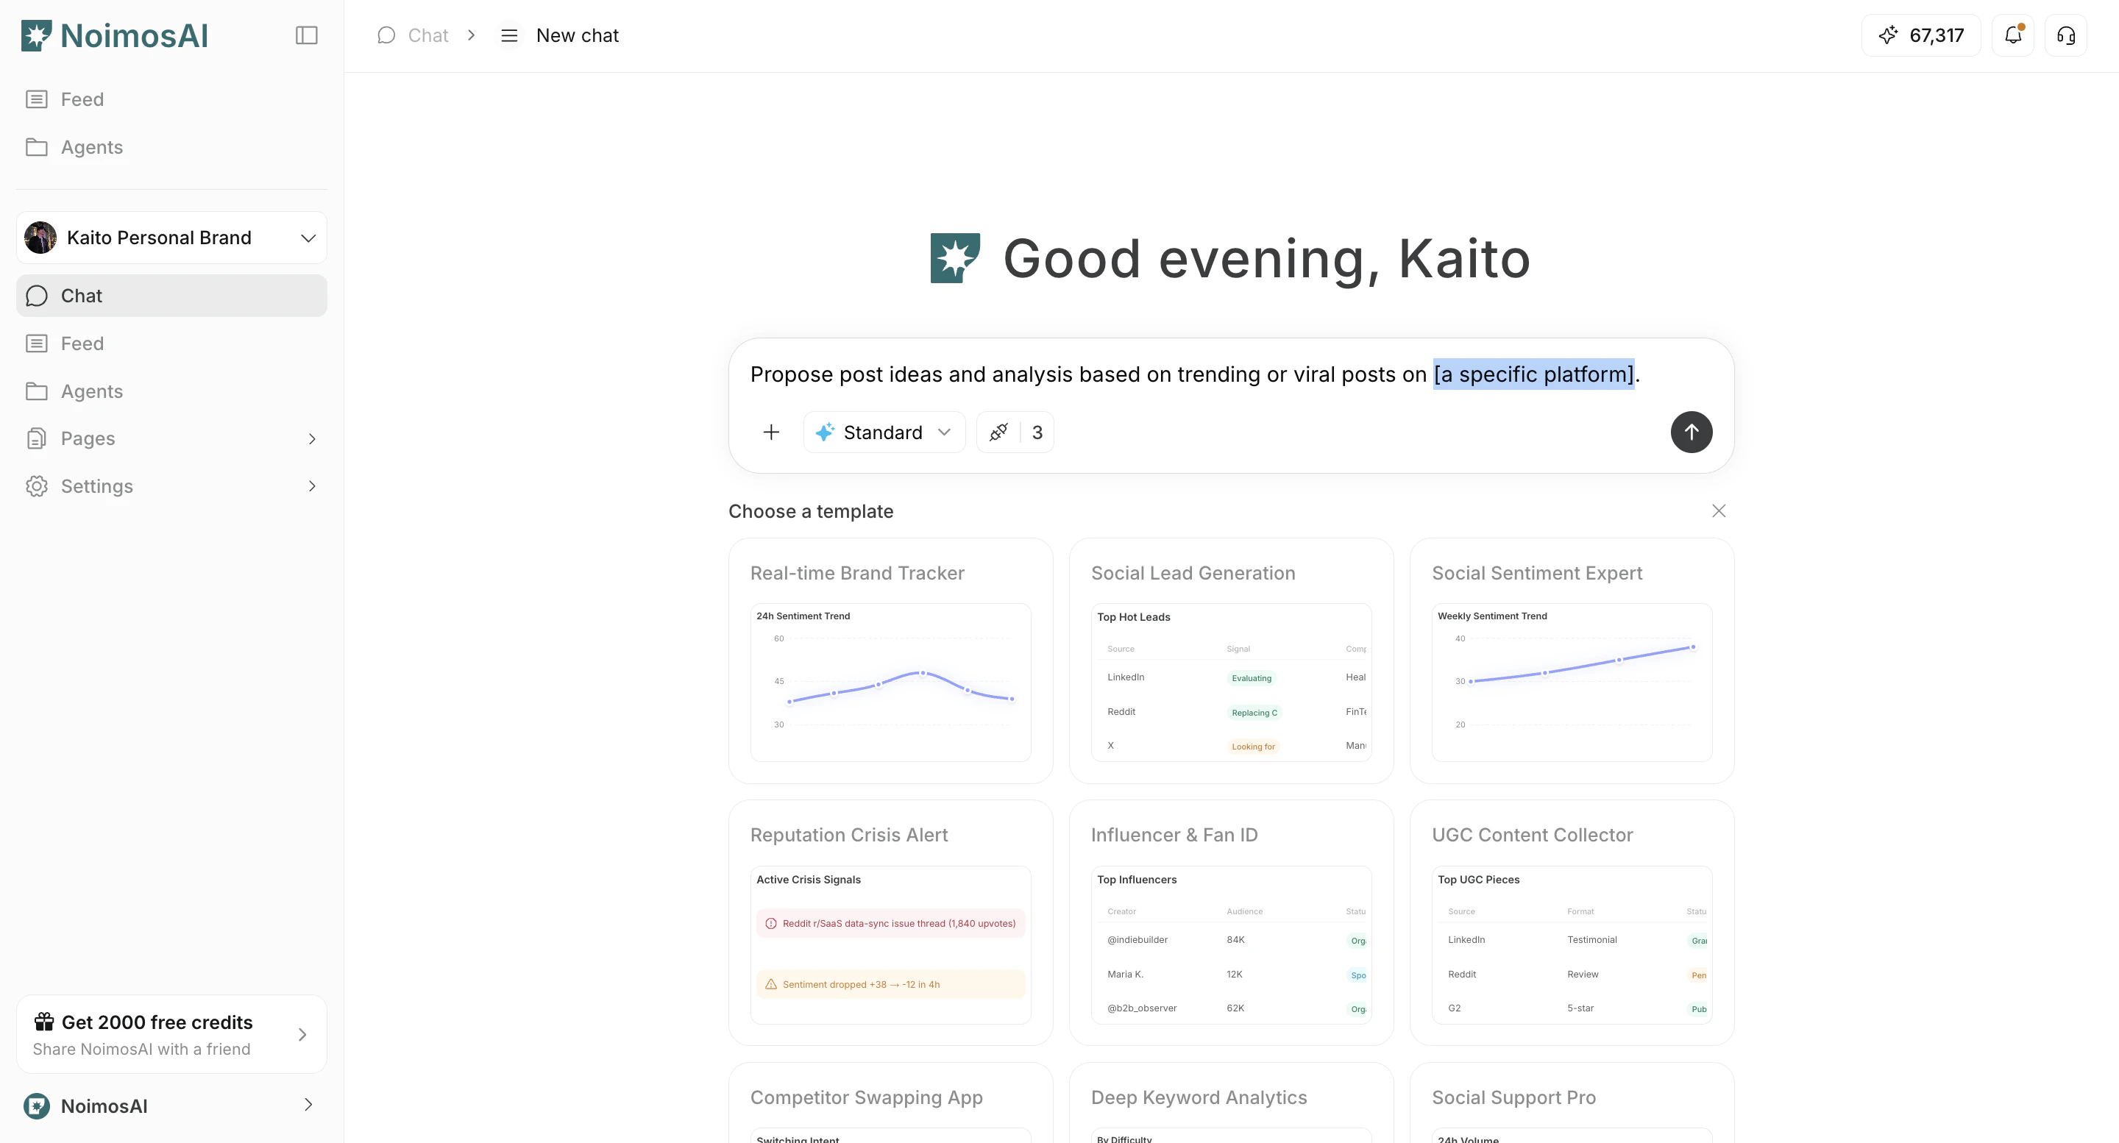This screenshot has height=1143, width=2119.
Task: Click the Kaito Personal Brand avatar
Action: click(40, 238)
